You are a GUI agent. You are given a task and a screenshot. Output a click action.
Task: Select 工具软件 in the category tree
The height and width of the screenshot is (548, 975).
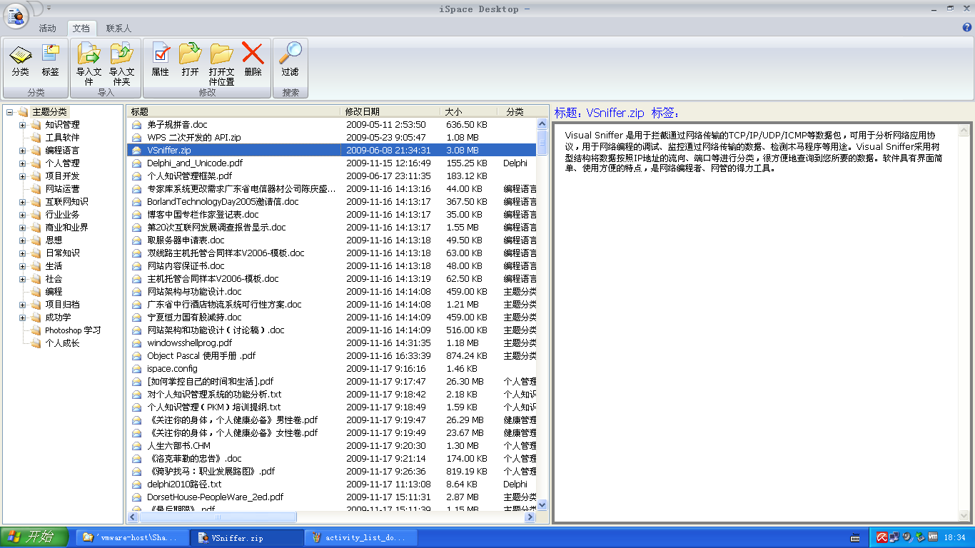[x=62, y=138]
